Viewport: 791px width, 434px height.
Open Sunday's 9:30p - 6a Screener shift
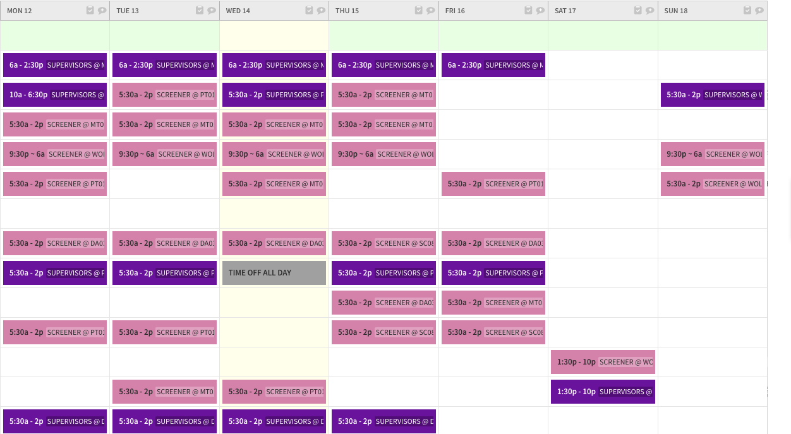pyautogui.click(x=712, y=154)
